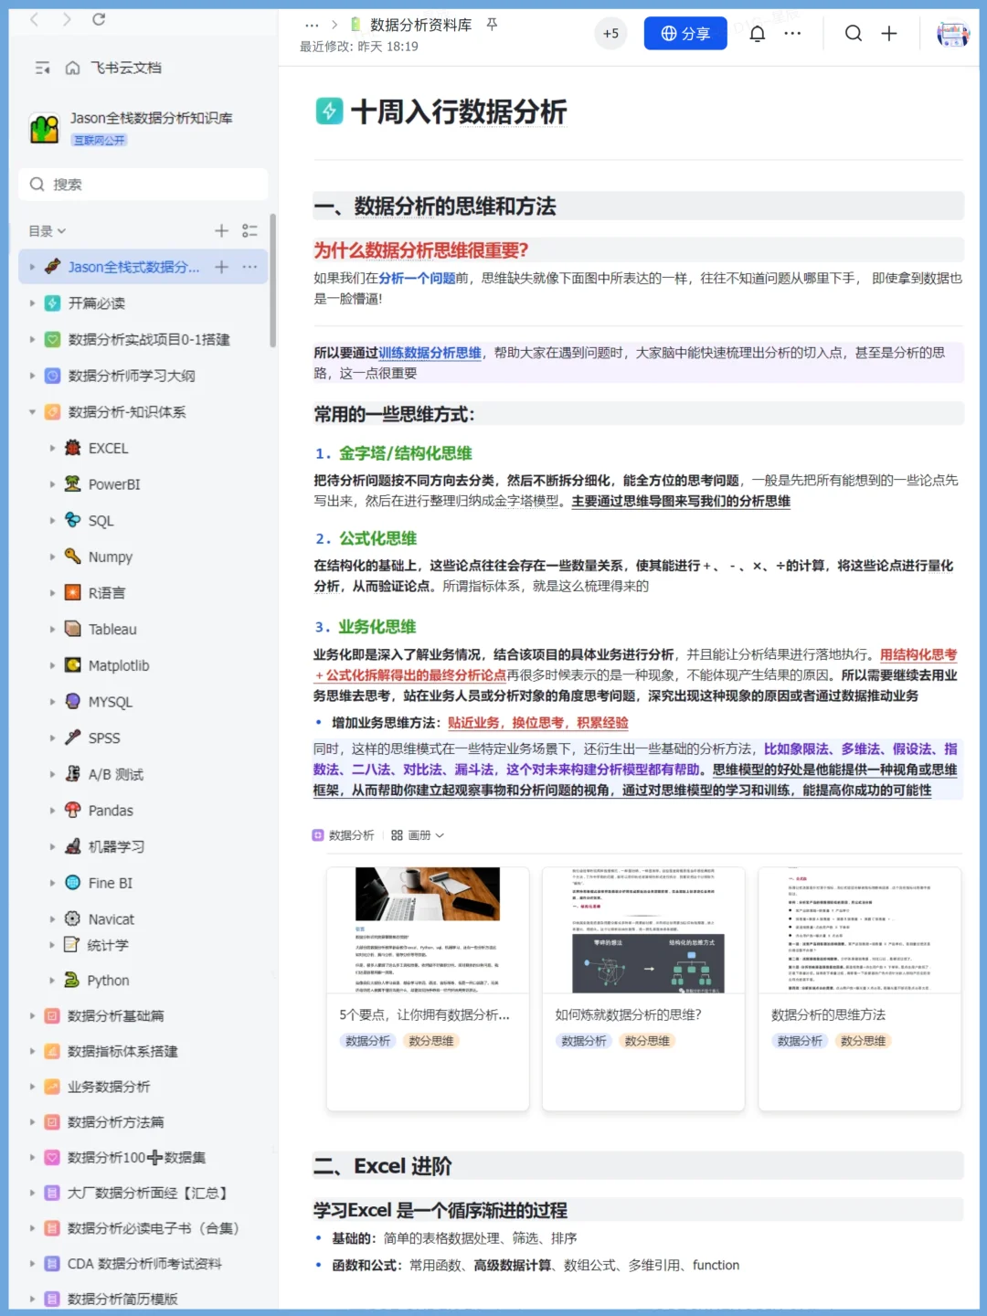987x1316 pixels.
Task: Collapse 数据分析-知识体系 node
Action: (x=32, y=412)
